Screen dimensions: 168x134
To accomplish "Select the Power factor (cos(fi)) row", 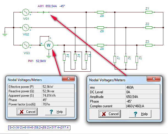I will click(x=40, y=104).
